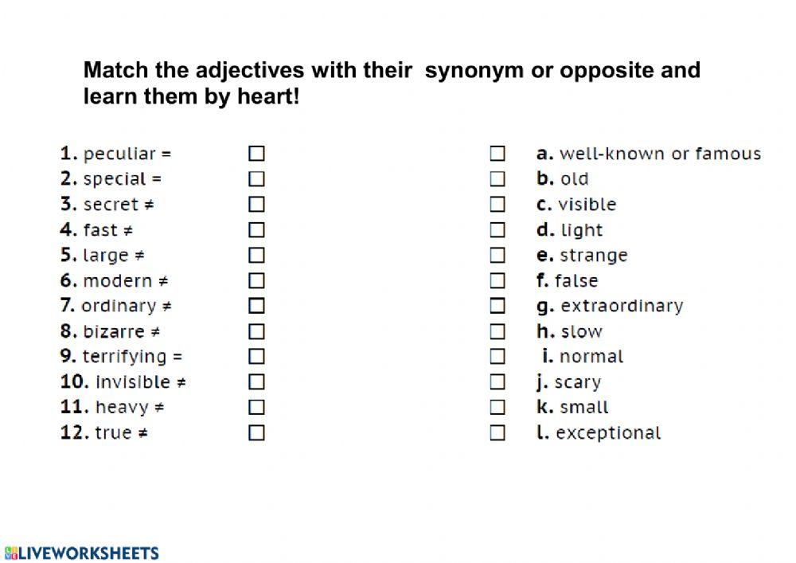796x563 pixels.
Task: Select the box before 'j. scary'
Action: [497, 382]
